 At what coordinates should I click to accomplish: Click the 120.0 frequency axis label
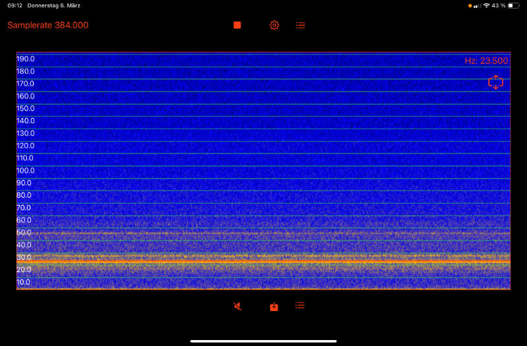coord(26,146)
